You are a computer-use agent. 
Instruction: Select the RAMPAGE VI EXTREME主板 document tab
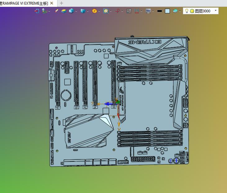(24, 3)
